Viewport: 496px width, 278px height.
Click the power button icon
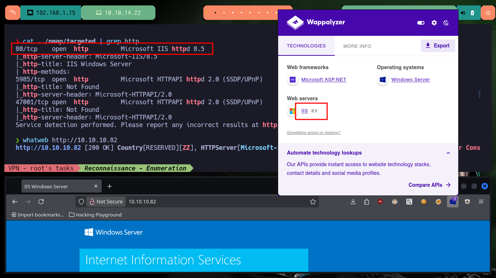(x=488, y=13)
